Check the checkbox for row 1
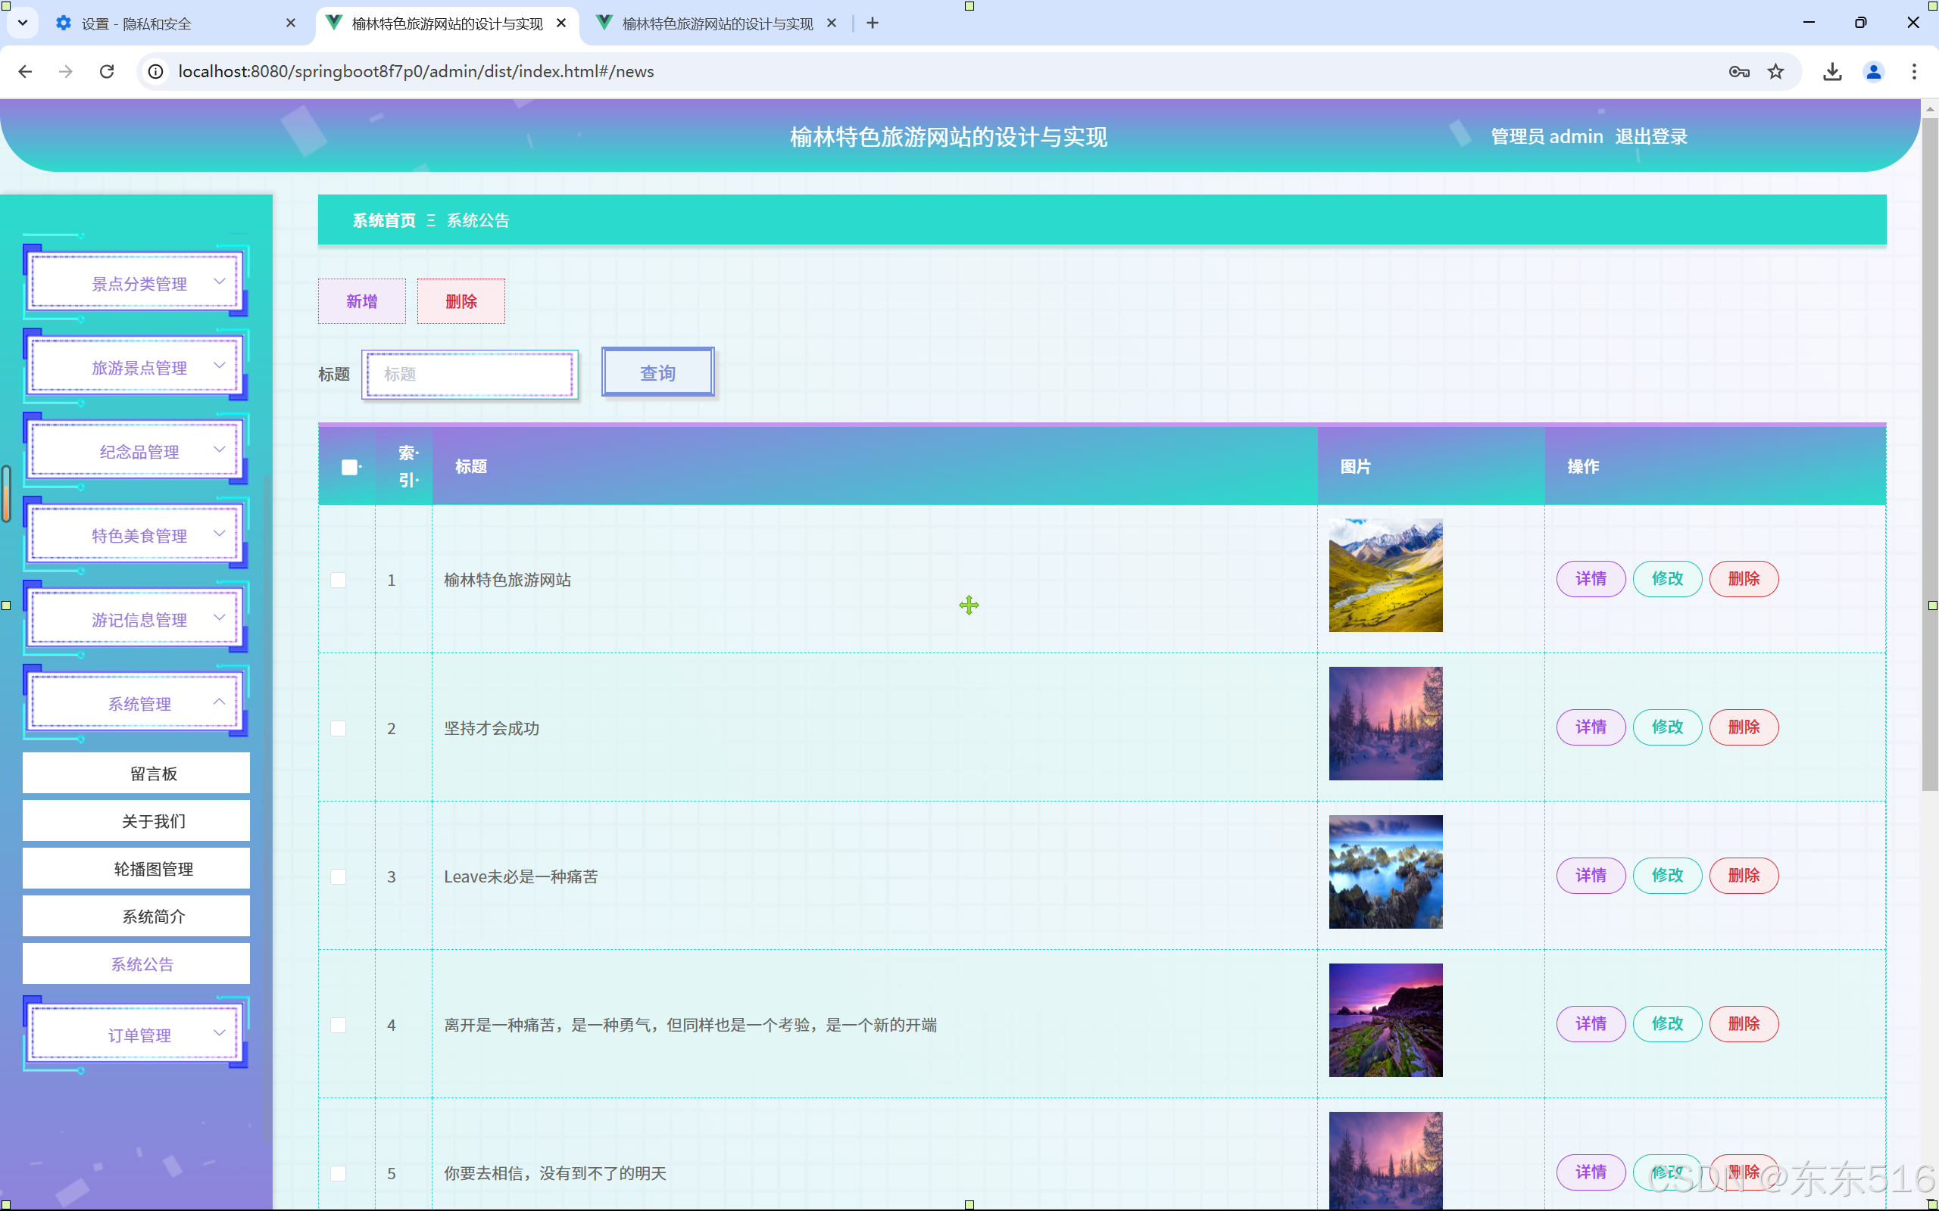Screen dimensions: 1939x1211 [338, 580]
